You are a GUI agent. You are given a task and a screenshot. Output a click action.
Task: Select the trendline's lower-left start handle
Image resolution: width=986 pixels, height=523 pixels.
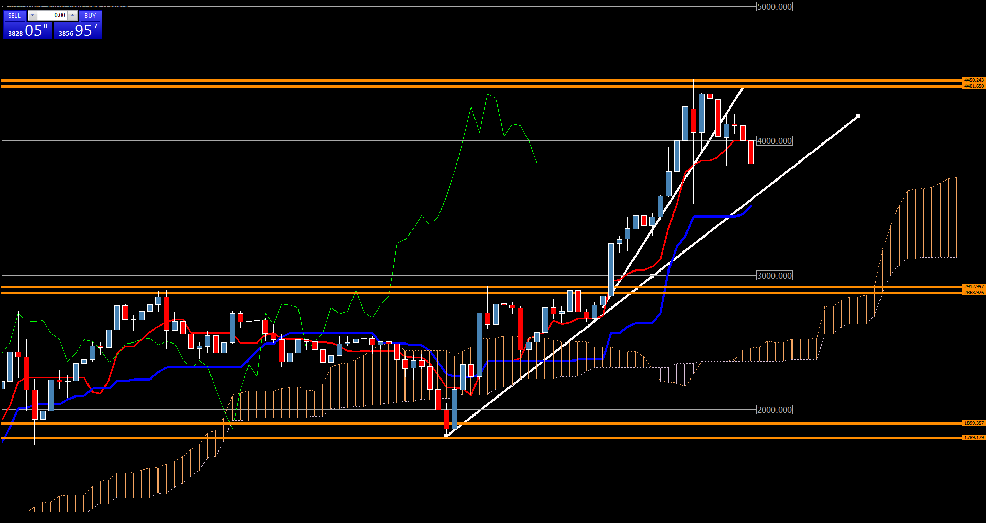(x=446, y=436)
